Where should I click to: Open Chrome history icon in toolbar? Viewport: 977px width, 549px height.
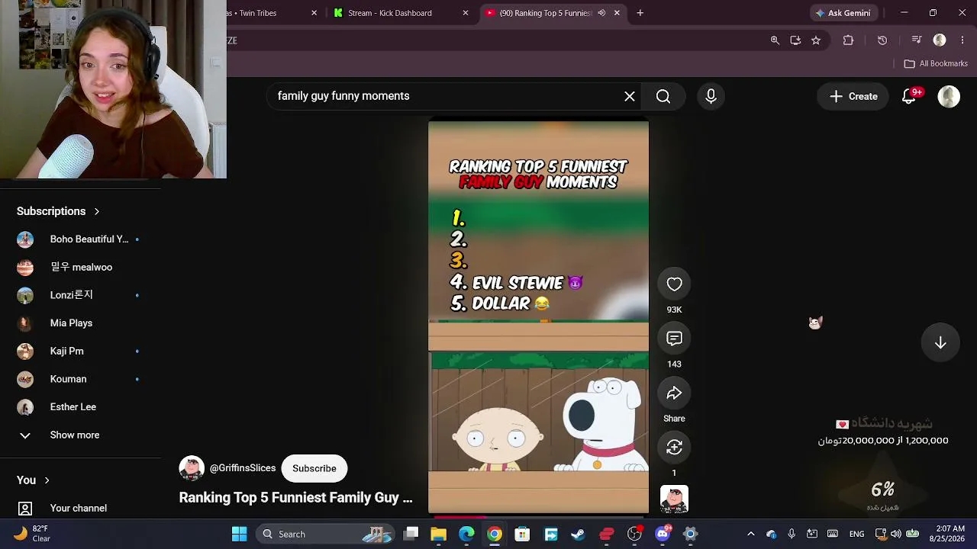(882, 40)
